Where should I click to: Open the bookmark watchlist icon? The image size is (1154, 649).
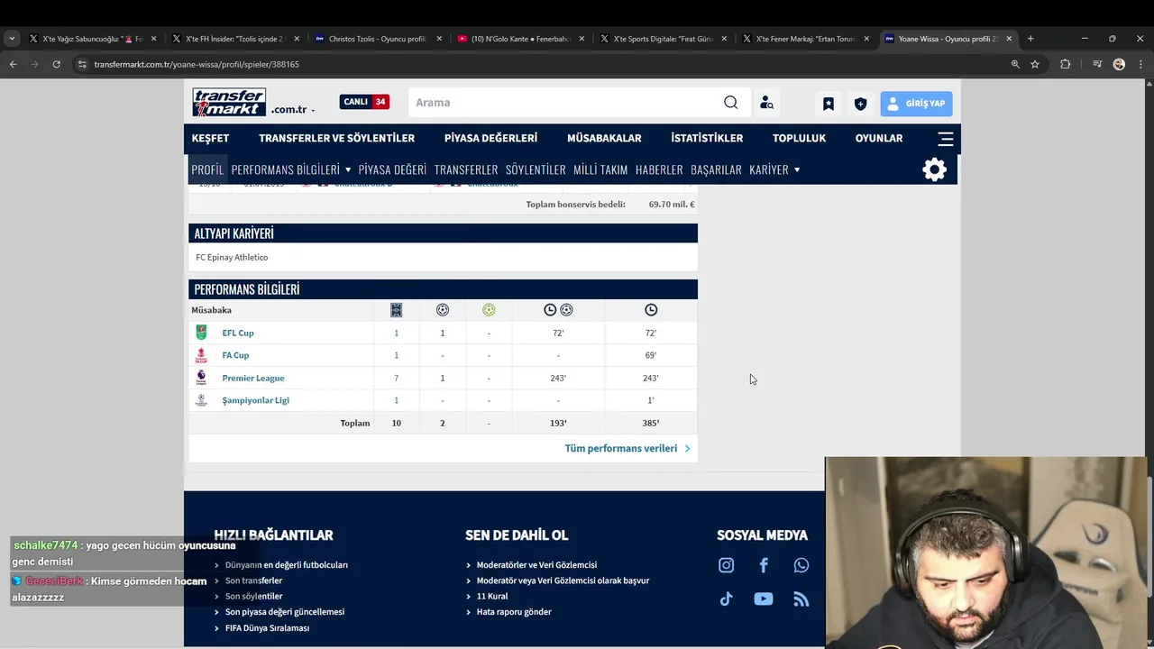pyautogui.click(x=828, y=104)
